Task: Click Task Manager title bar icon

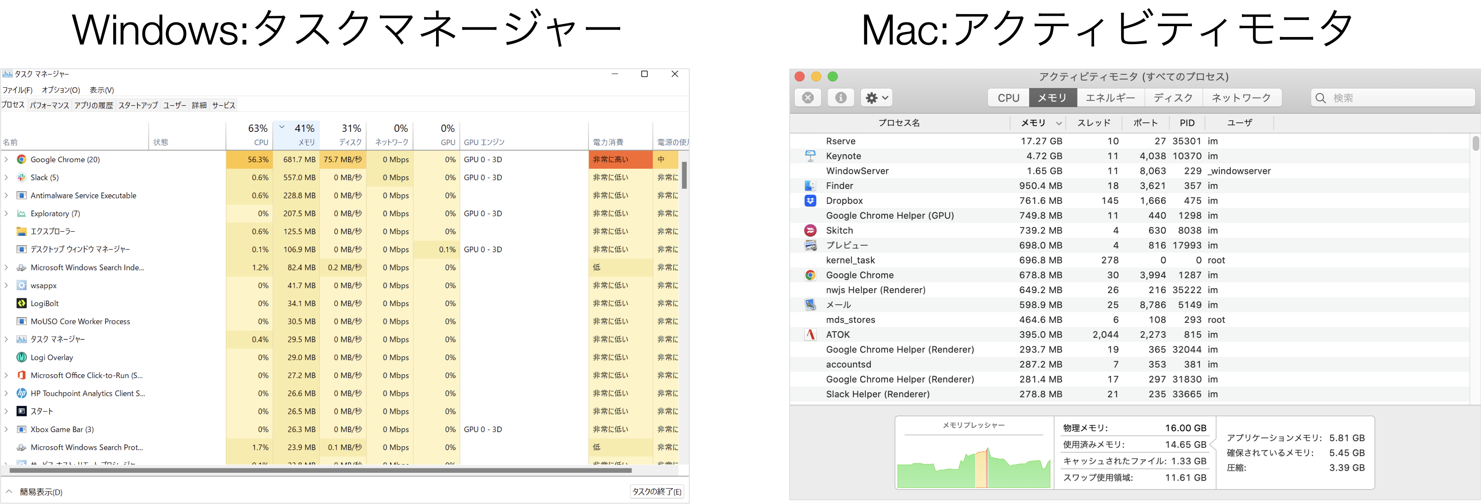Action: 7,74
